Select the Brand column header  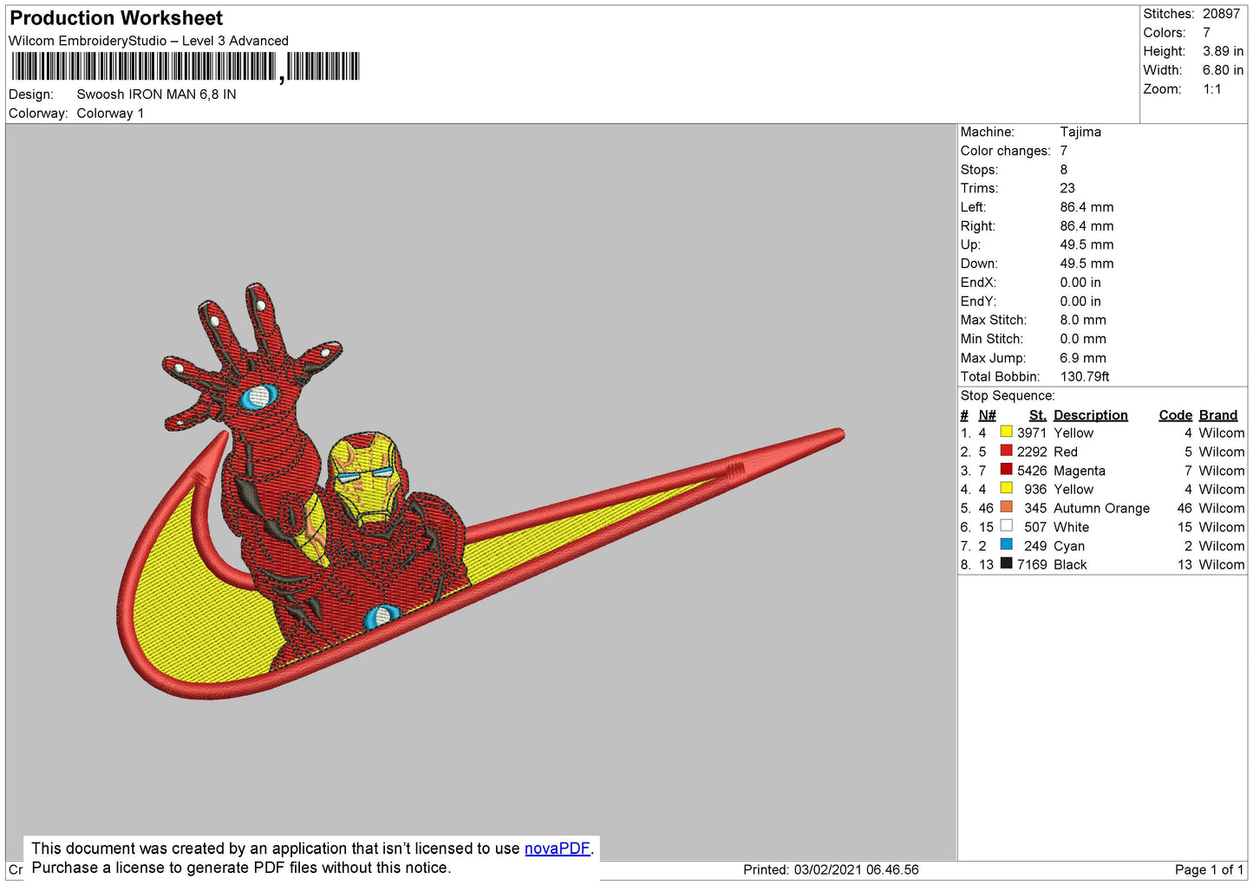1217,415
